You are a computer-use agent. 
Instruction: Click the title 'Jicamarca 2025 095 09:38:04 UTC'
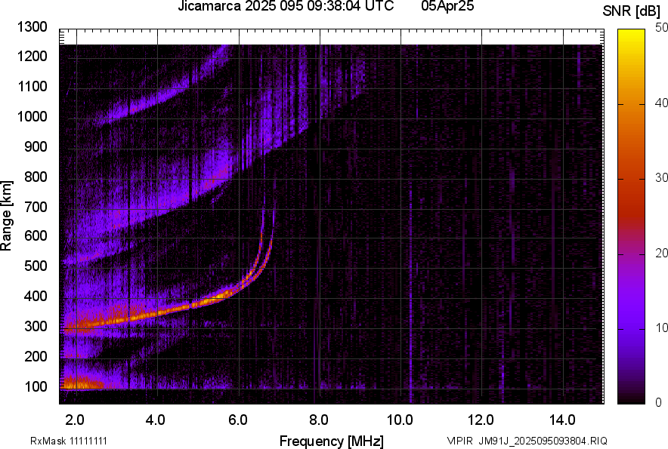point(286,6)
